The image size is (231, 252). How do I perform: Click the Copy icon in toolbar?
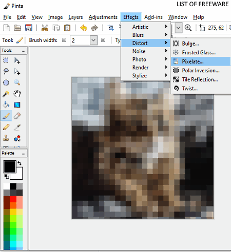(56, 28)
